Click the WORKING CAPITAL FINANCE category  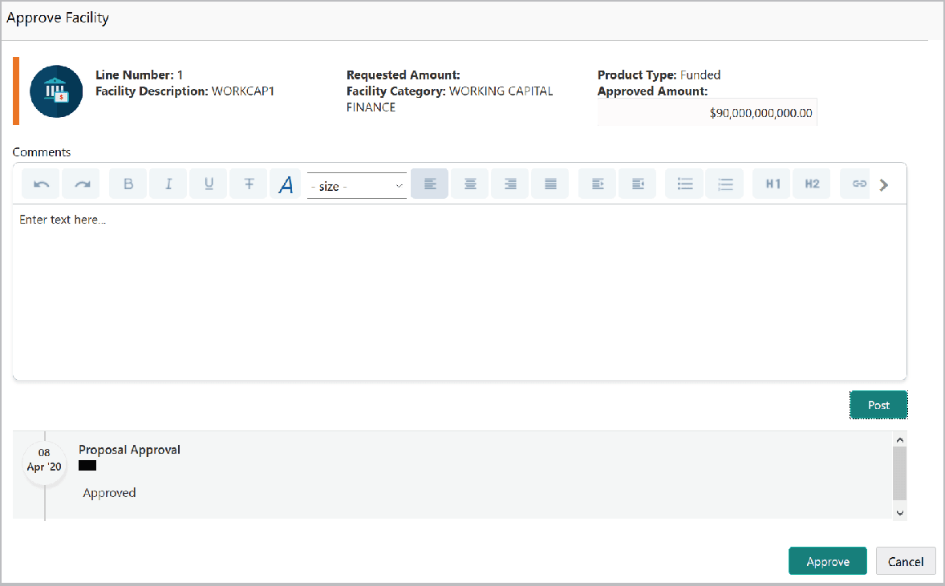pos(449,99)
